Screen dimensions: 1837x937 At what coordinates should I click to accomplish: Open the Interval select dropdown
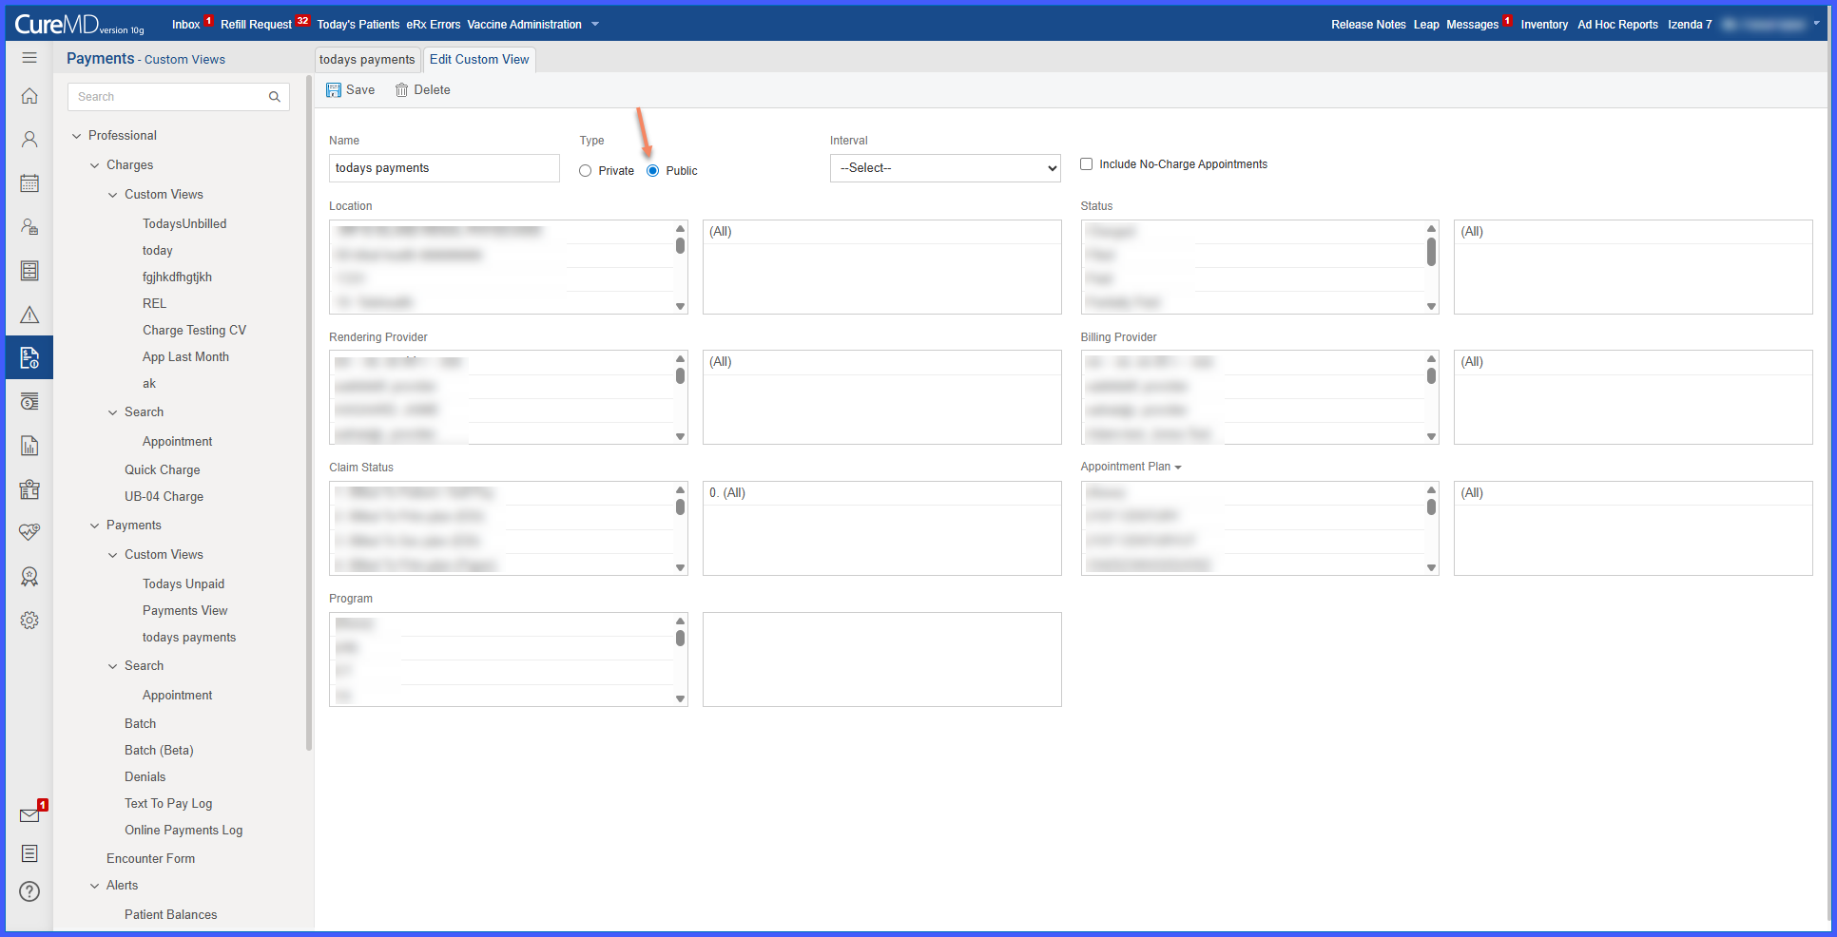[x=945, y=168]
